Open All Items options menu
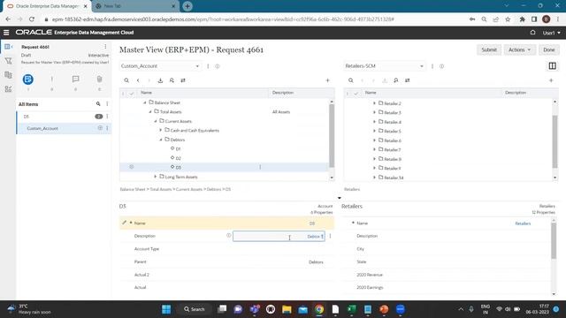Viewport: 566px width, 318px height. [107, 104]
